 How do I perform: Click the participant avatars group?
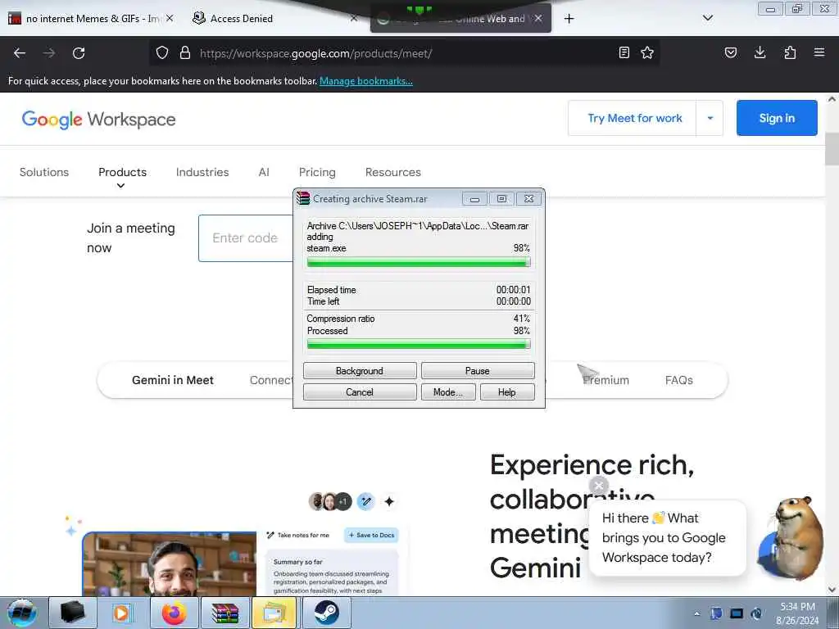point(330,501)
